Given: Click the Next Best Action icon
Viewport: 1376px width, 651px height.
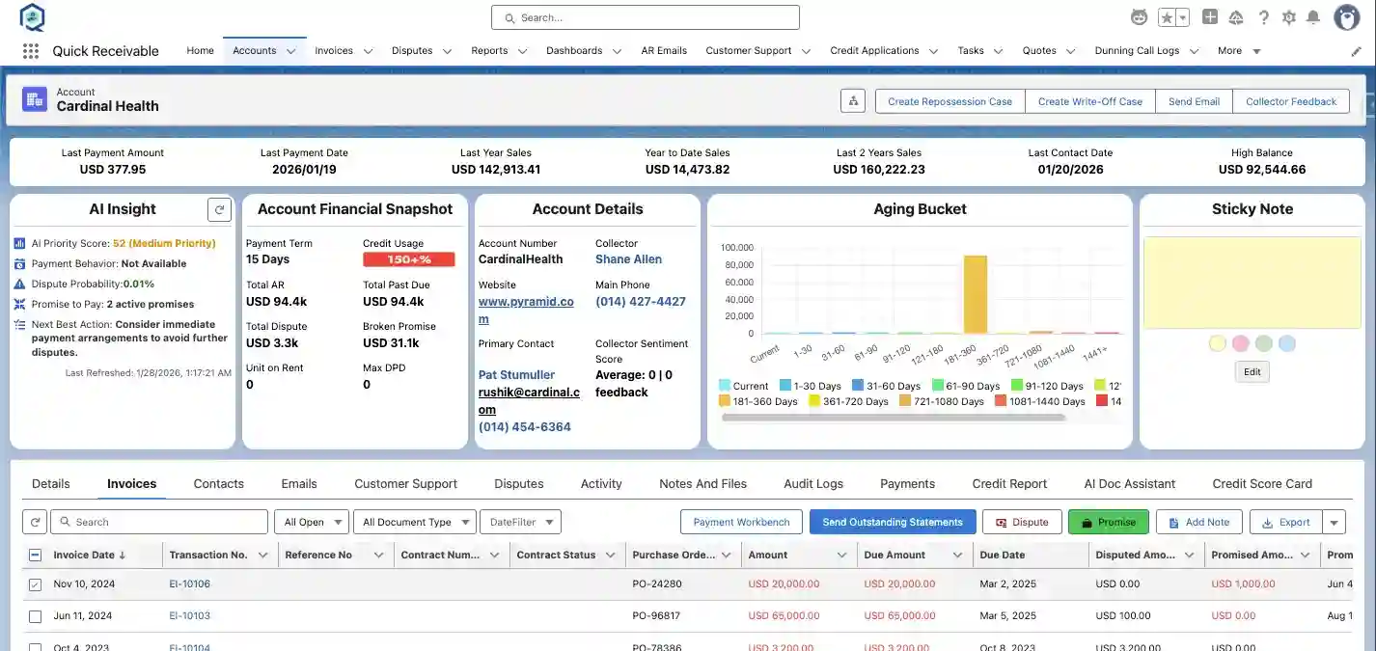Looking at the screenshot, I should pos(19,325).
